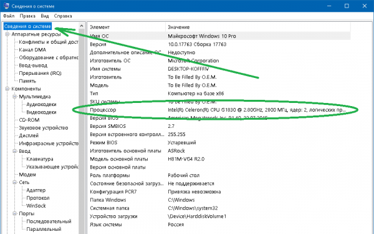The image size is (374, 234).
Task: Select the Протокол tree item
Action: click(38, 198)
